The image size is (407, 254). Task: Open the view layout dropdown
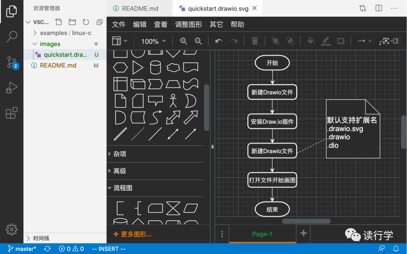(x=120, y=41)
